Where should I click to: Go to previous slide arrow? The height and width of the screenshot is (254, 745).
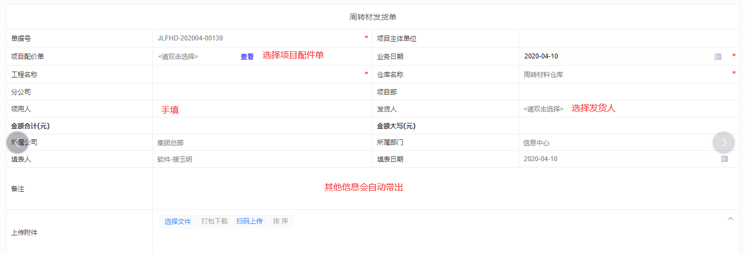pos(17,143)
